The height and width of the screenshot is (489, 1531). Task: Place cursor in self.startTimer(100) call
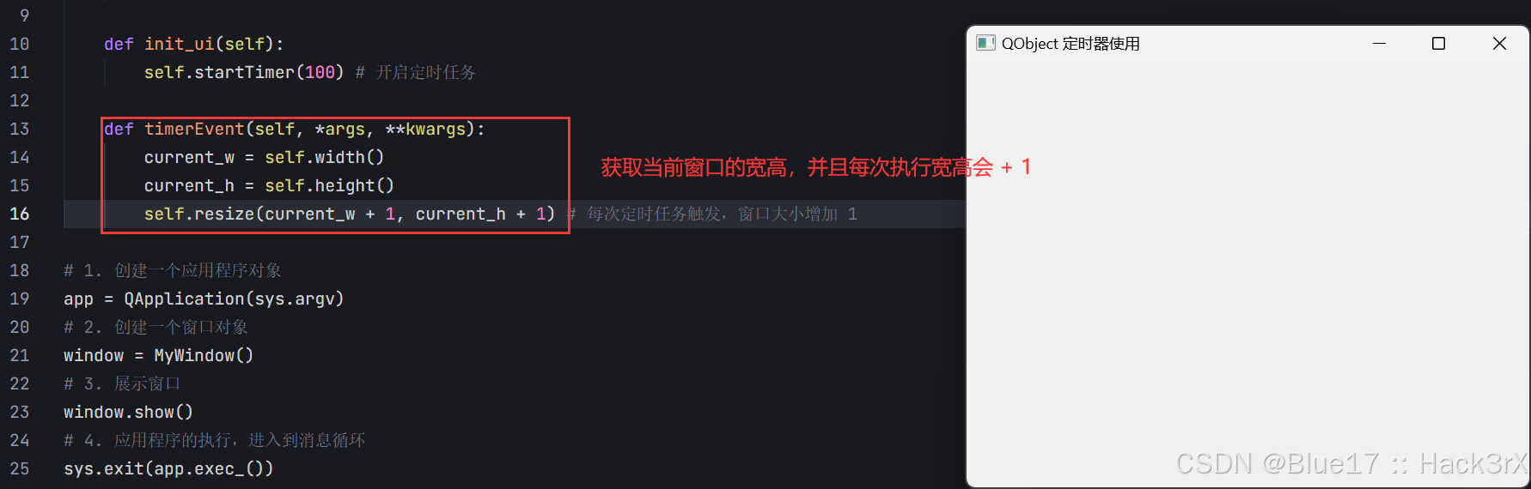[x=244, y=72]
